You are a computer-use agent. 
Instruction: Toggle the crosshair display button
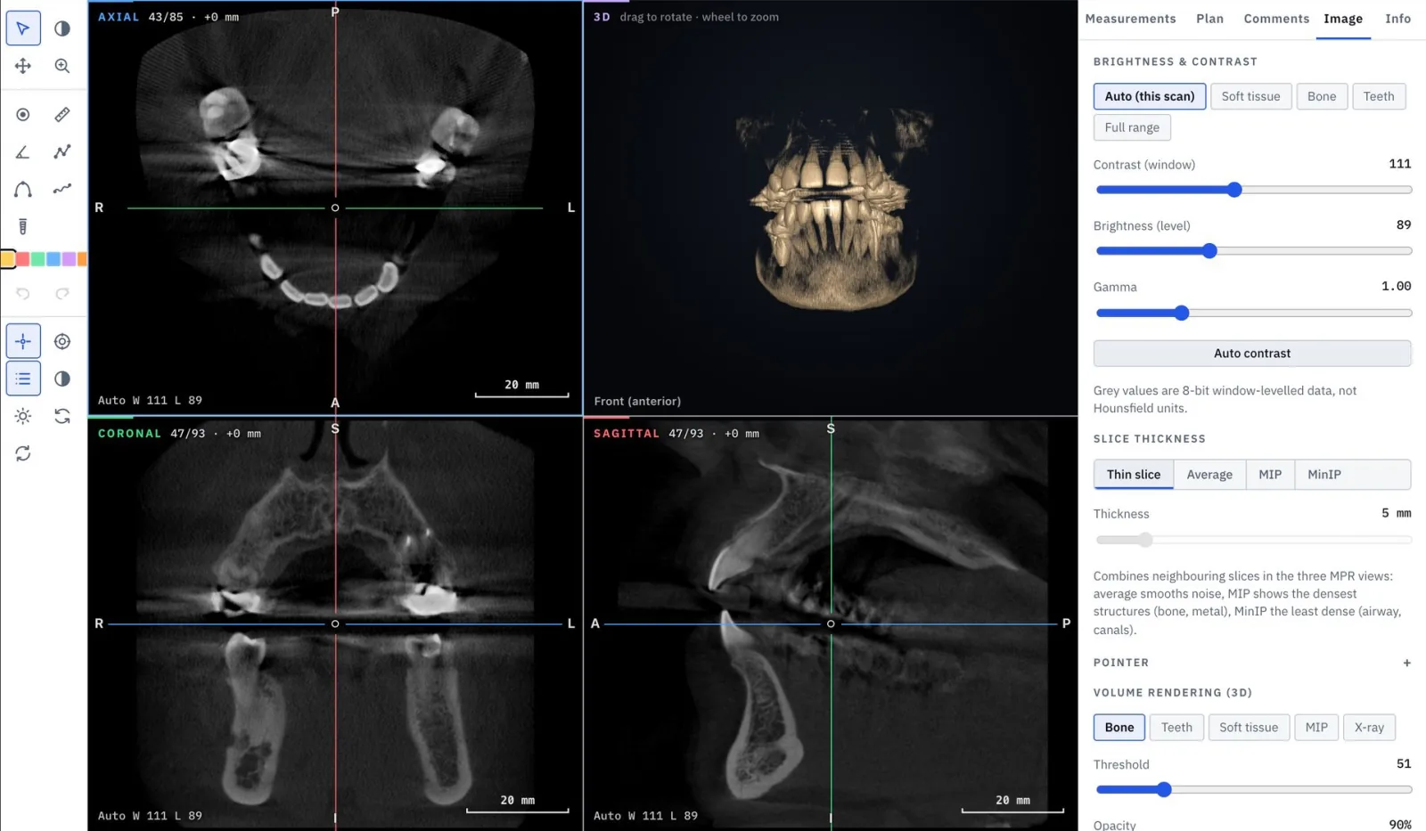(x=23, y=342)
